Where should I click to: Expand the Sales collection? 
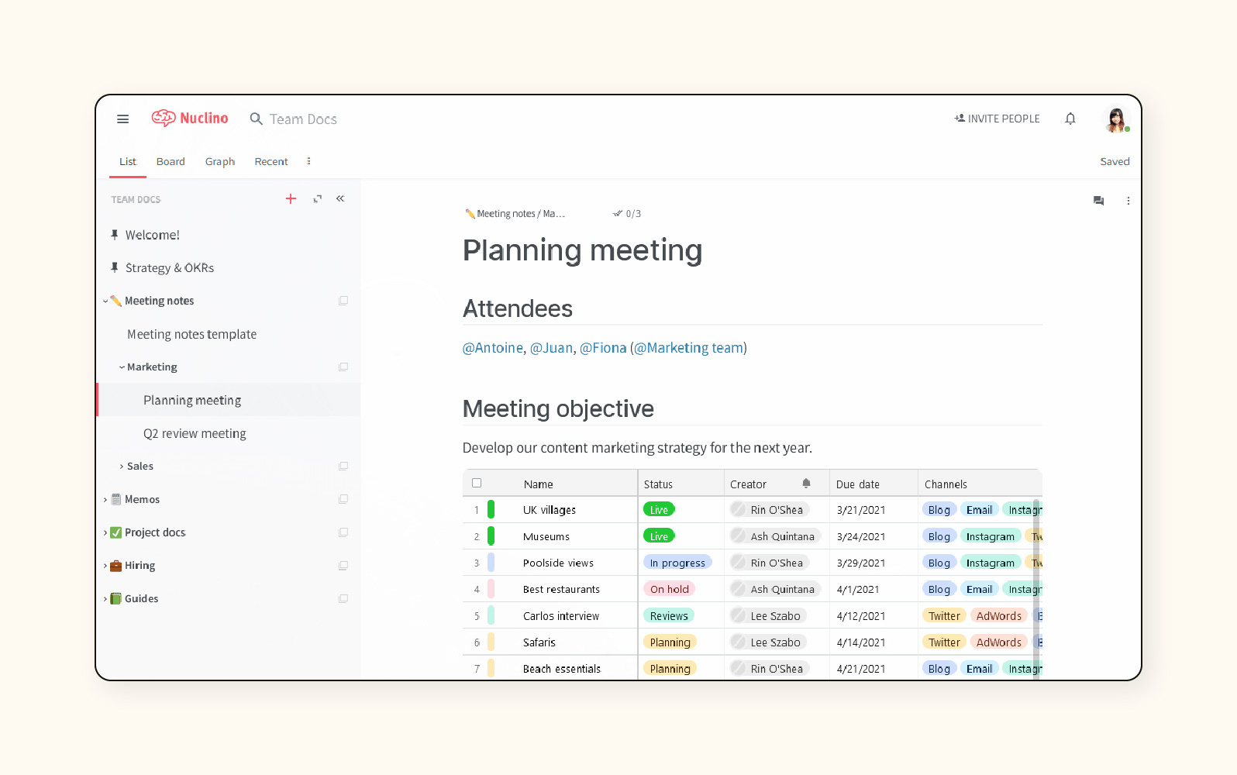tap(122, 467)
